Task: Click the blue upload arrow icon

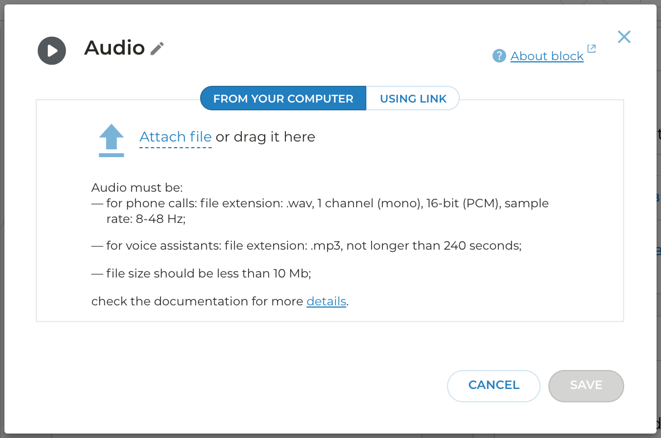Action: (111, 140)
